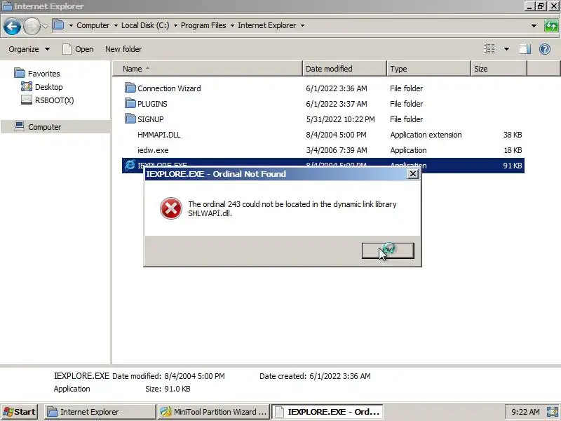Click New folder in the toolbar
Screen dimensions: 561x421
[x=123, y=49]
